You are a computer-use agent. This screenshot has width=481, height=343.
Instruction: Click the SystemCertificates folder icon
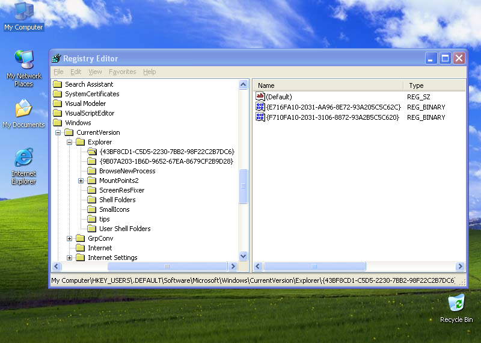click(57, 94)
